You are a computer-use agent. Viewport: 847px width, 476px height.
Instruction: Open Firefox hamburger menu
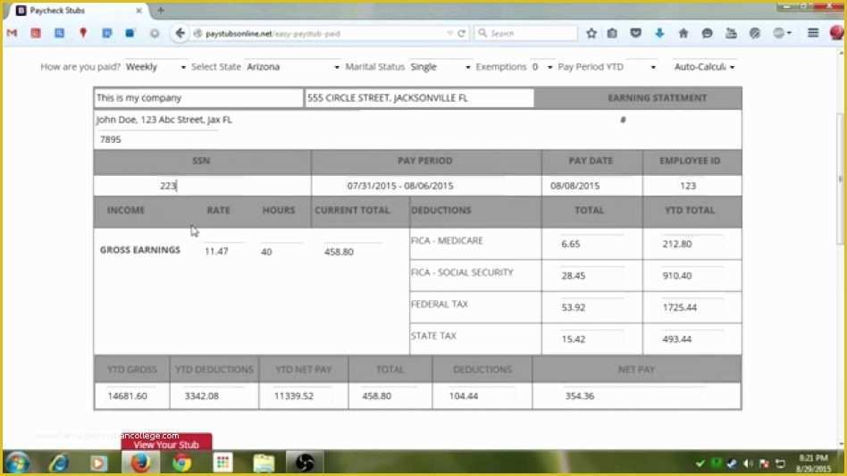813,33
